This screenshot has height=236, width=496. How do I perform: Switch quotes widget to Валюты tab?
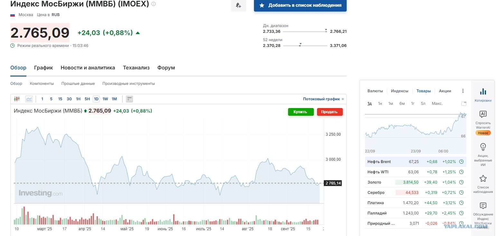[x=375, y=91]
